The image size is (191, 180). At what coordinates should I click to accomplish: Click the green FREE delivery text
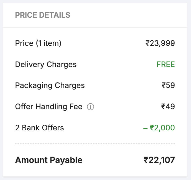[165, 65]
